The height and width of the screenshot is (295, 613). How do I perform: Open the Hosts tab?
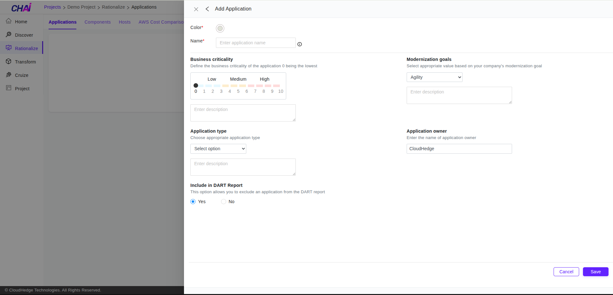[x=125, y=22]
